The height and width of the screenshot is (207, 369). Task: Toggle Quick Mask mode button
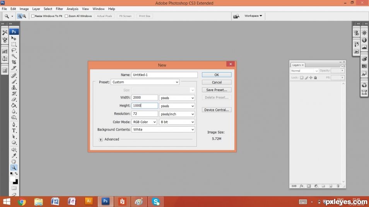coord(14,188)
